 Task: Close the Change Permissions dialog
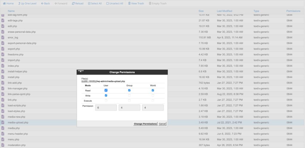(80, 72)
